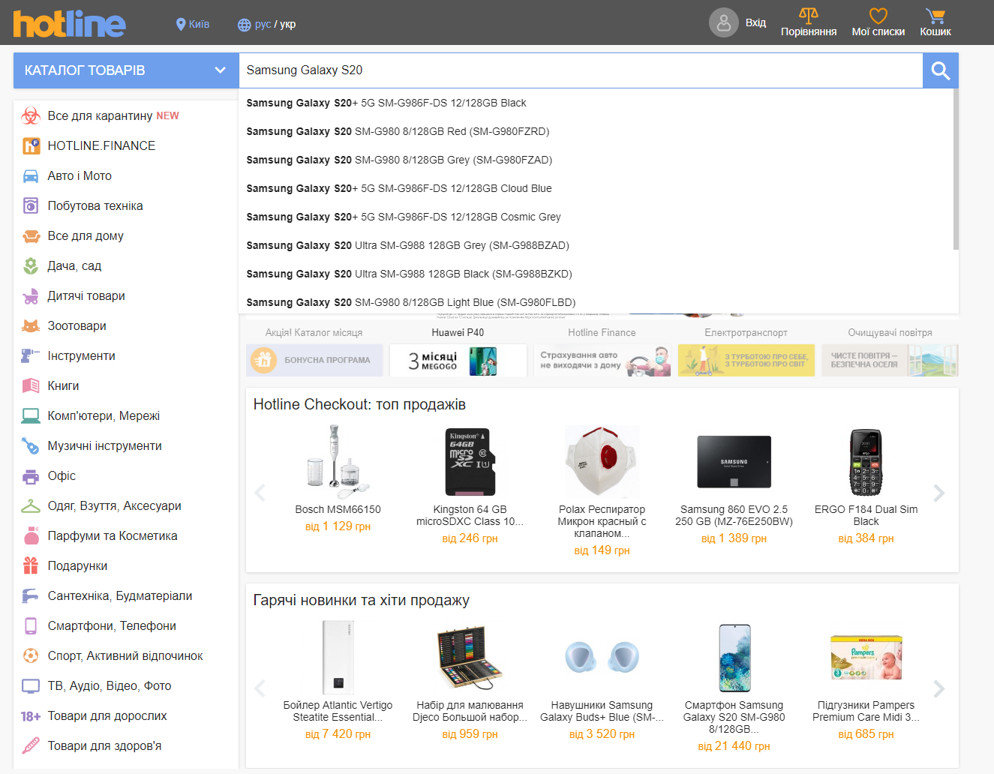Click the washing machine icon for Побутова техніка
The width and height of the screenshot is (994, 774).
(x=31, y=205)
